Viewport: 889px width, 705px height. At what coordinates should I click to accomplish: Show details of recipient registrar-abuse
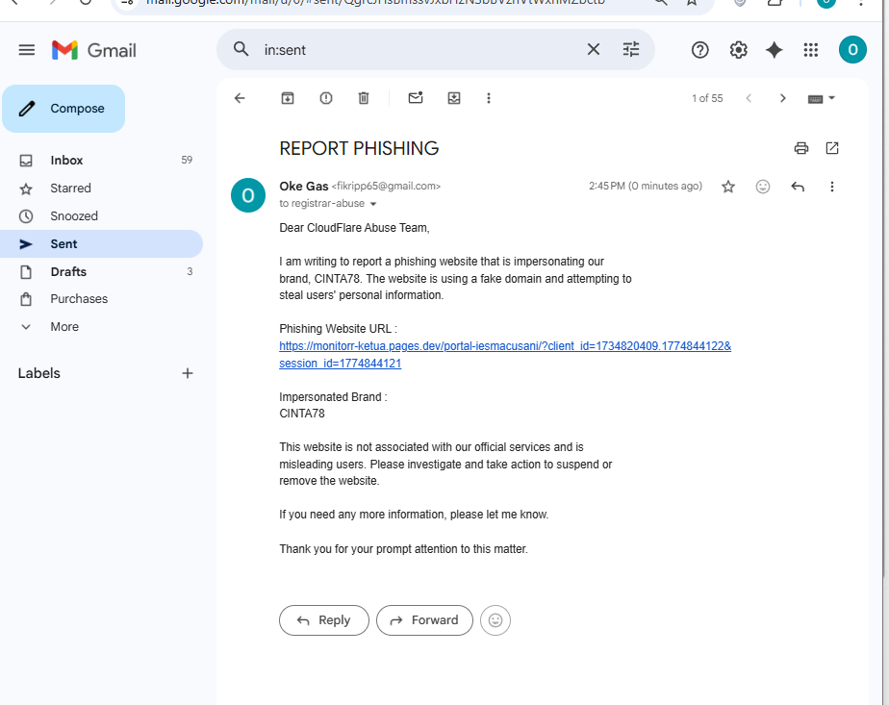tap(373, 204)
